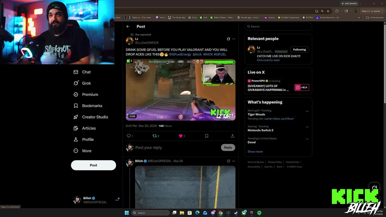Click the Grok icon on Lz's post
The width and height of the screenshot is (386, 217).
pyautogui.click(x=228, y=39)
